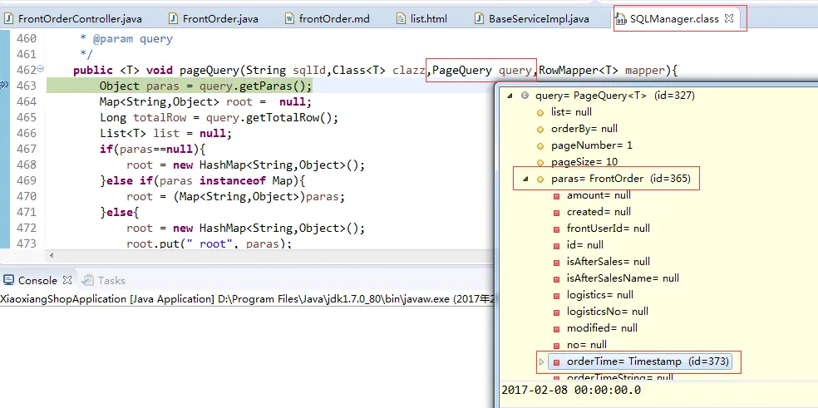The height and width of the screenshot is (408, 818).
Task: Click line number 467 in the gutter
Action: click(x=26, y=150)
